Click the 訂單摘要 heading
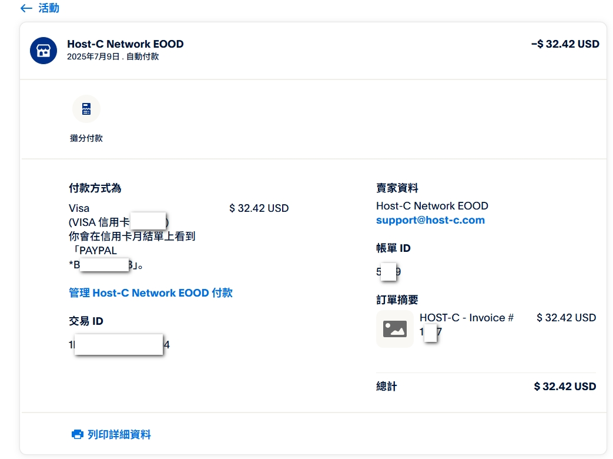The image size is (613, 459). tap(397, 300)
